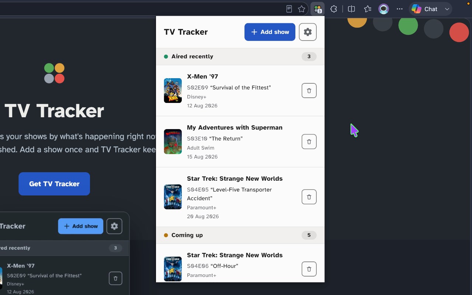This screenshot has width=472, height=295.
Task: Add this page to favorites with the star icon
Action: click(302, 9)
